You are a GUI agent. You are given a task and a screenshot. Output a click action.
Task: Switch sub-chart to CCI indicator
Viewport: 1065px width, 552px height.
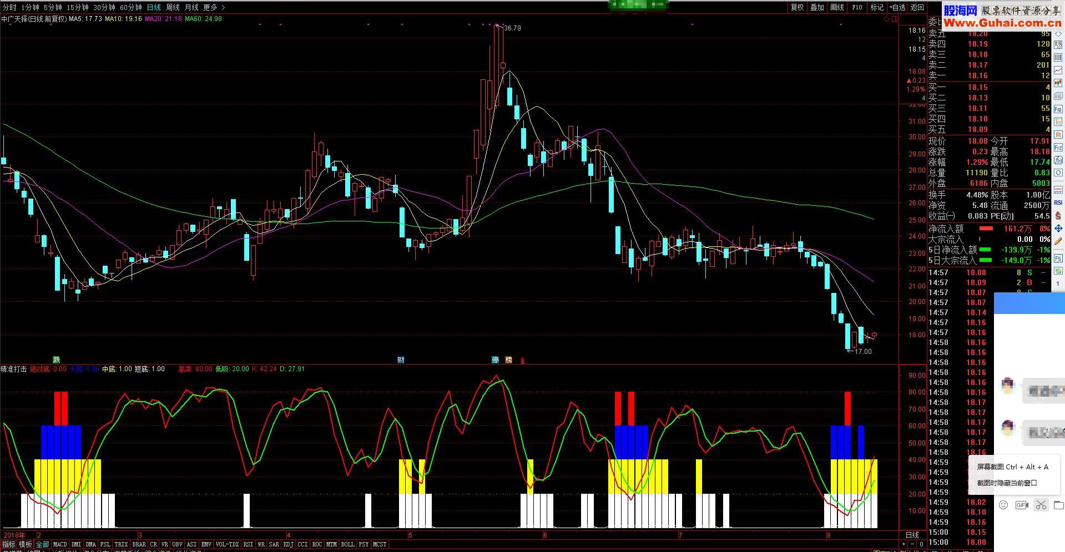(303, 545)
